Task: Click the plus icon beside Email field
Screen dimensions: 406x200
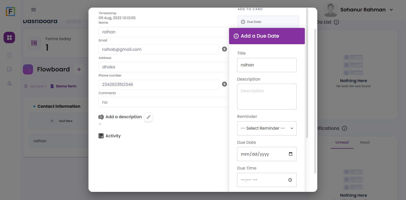Action: [224, 49]
